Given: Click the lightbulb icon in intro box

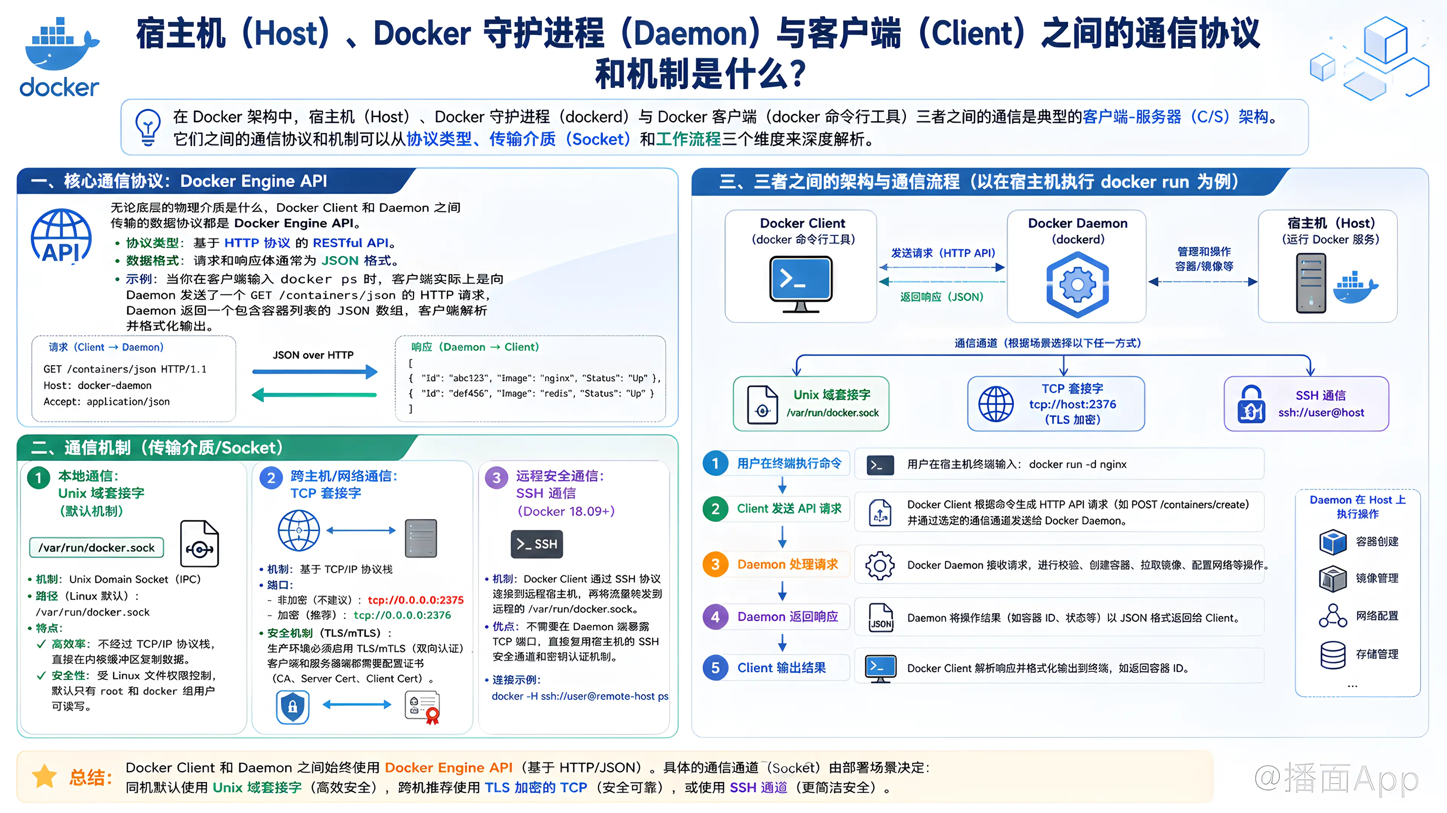Looking at the screenshot, I should click(x=148, y=127).
